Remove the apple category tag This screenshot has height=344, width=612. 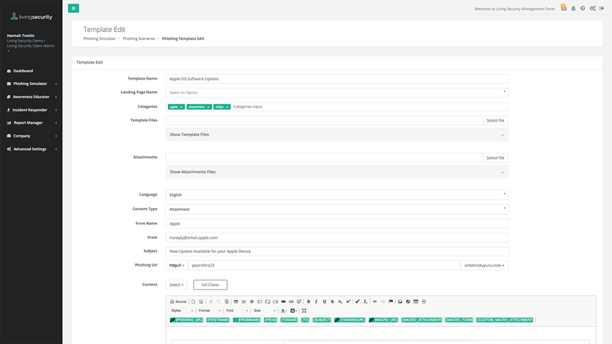tap(181, 107)
